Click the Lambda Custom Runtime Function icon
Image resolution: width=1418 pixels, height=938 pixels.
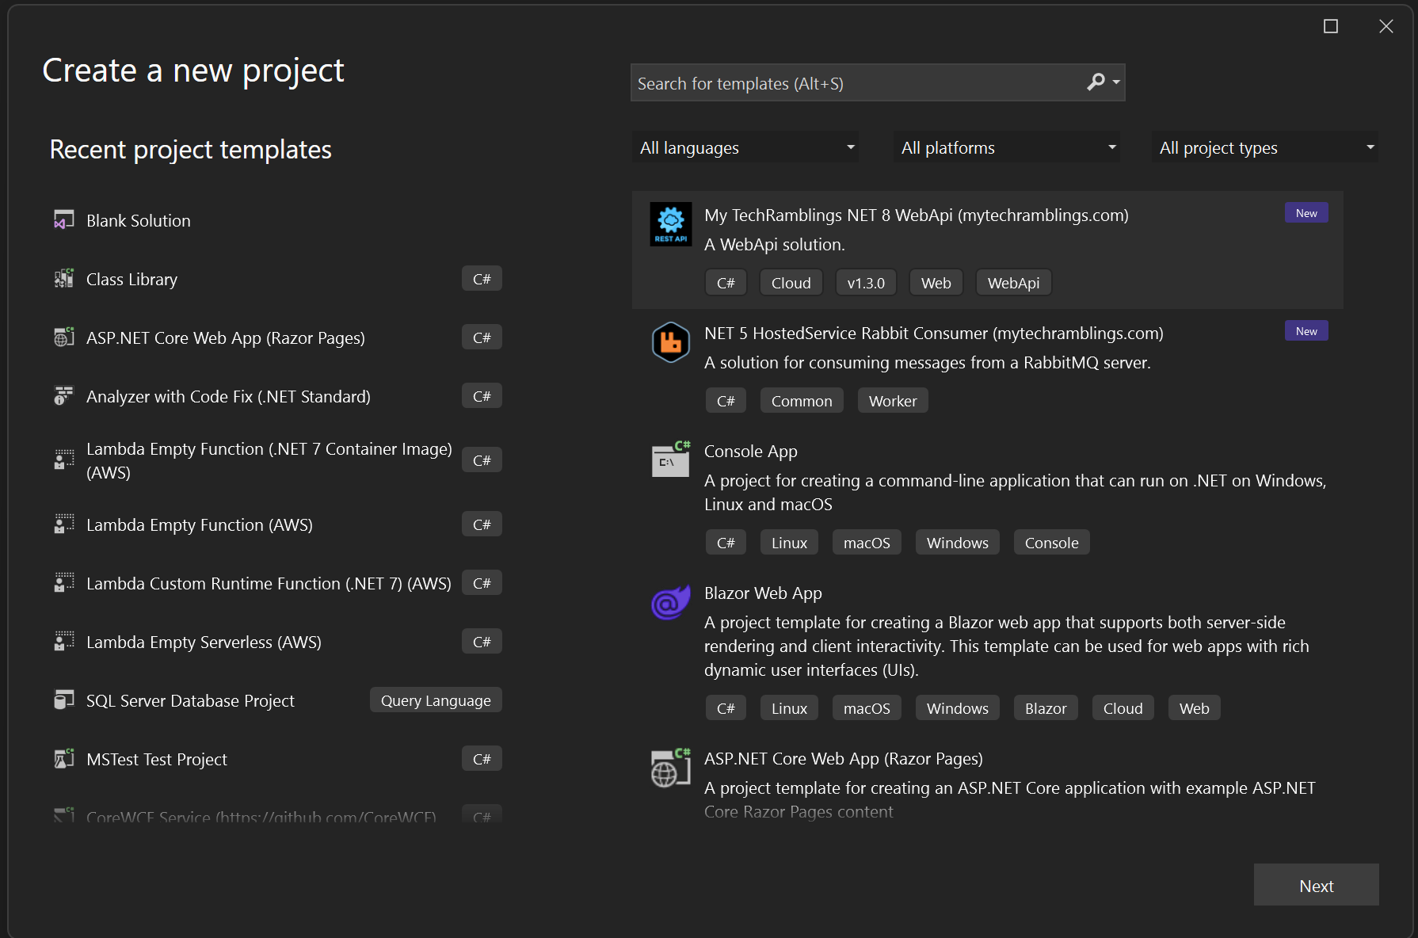point(63,583)
